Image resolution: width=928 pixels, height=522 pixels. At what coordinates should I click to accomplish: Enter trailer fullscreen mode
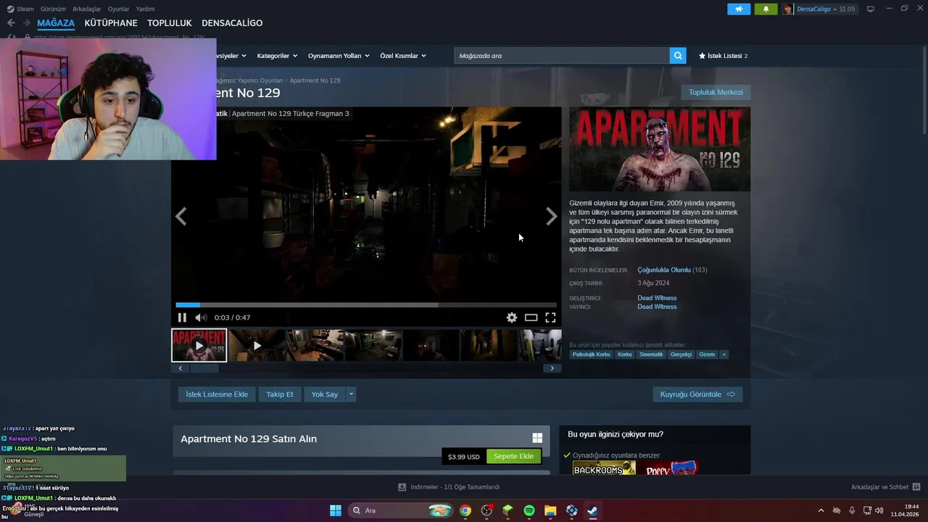(550, 318)
